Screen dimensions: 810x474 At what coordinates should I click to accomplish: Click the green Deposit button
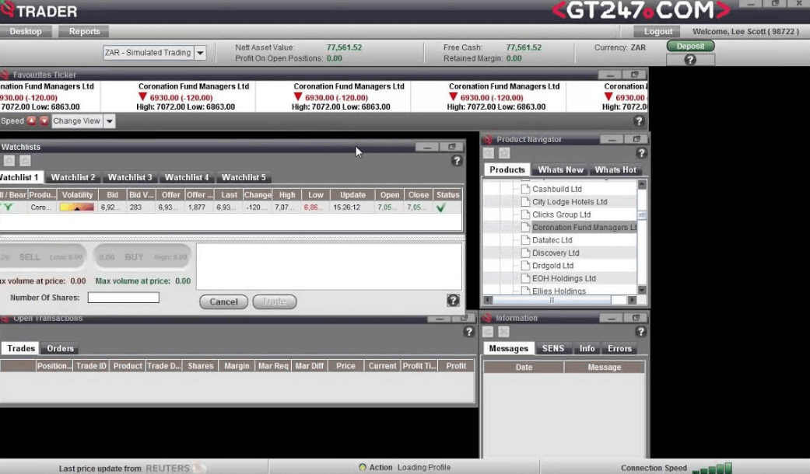(689, 46)
